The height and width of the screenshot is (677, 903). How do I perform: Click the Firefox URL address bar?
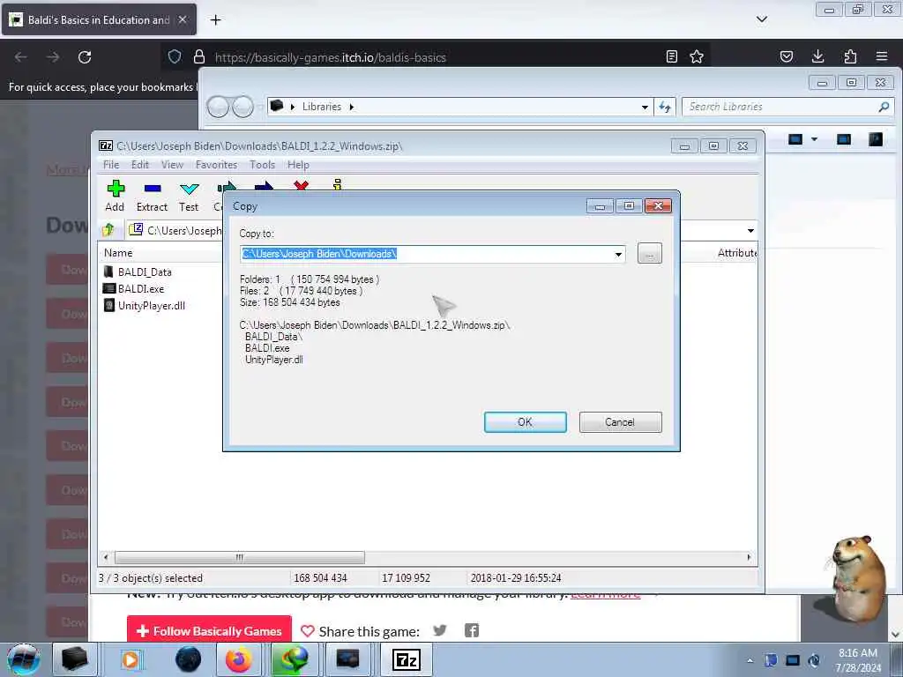(437, 57)
